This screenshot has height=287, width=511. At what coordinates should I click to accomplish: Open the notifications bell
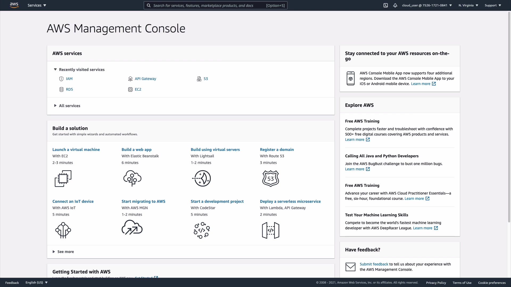point(395,5)
